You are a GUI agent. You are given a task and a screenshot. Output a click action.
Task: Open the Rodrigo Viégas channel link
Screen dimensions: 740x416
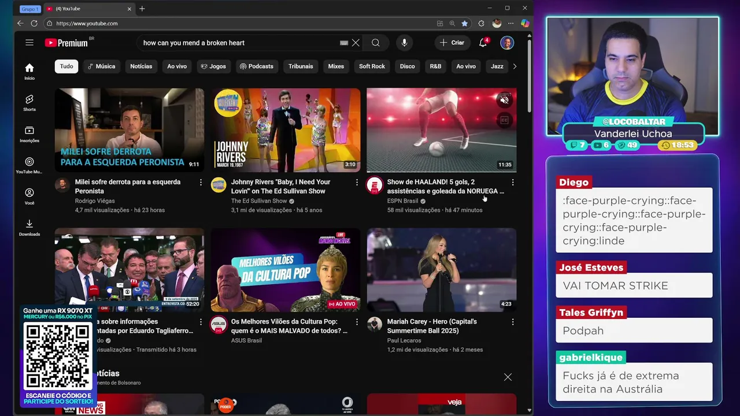[x=95, y=201]
